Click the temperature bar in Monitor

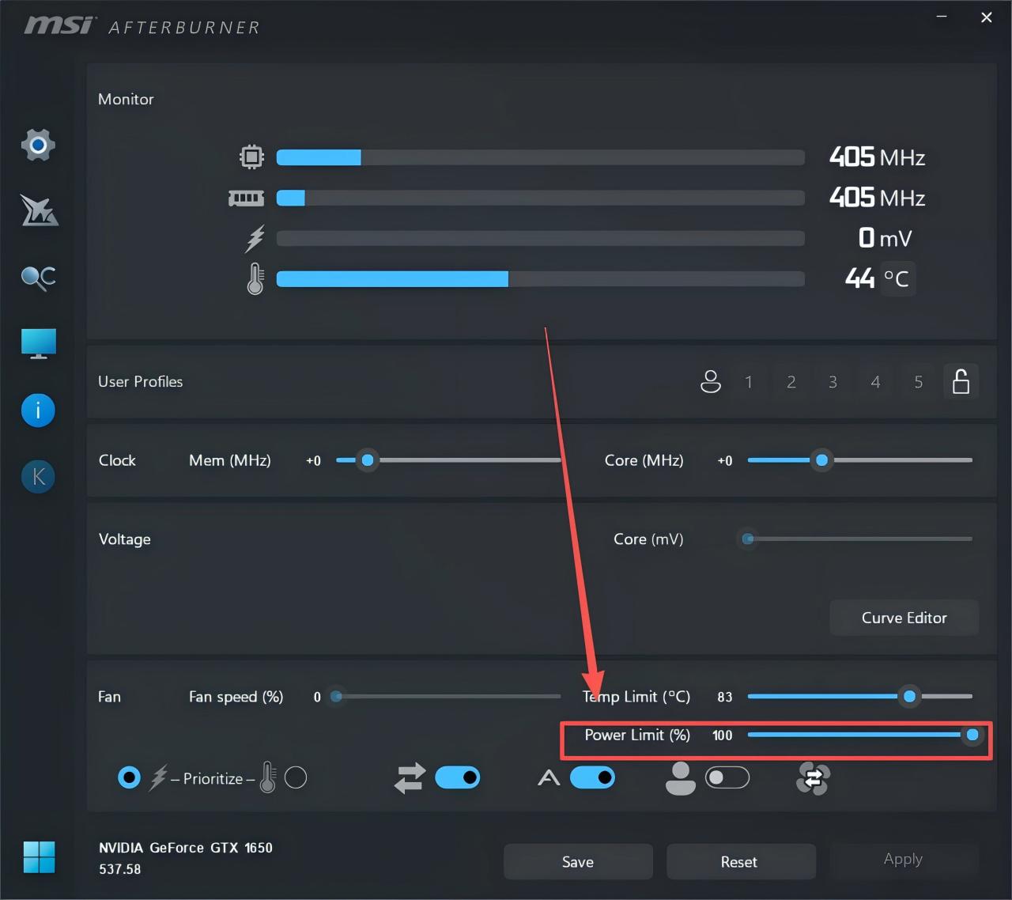540,279
